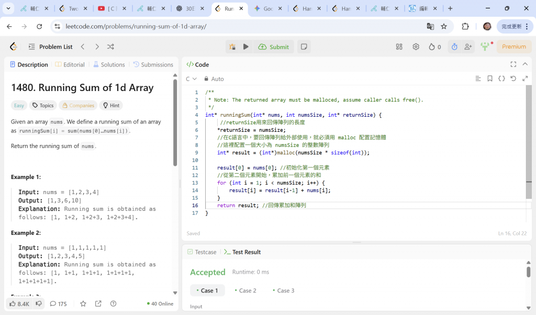Screen dimensions: 536x315
Task: Go to the previous problem arrow
Action: coord(83,47)
